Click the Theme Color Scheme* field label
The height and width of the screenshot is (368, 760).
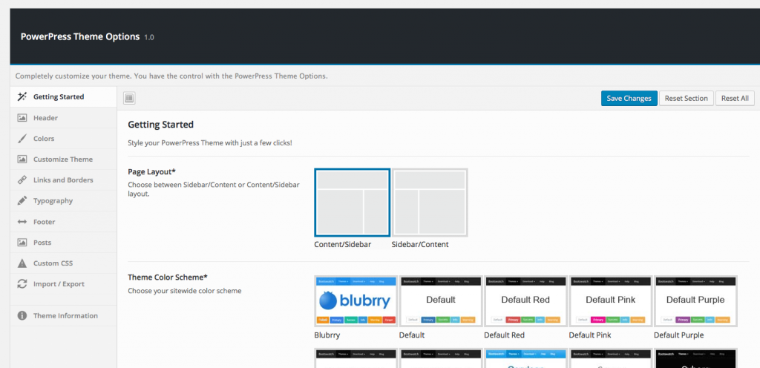pos(168,277)
